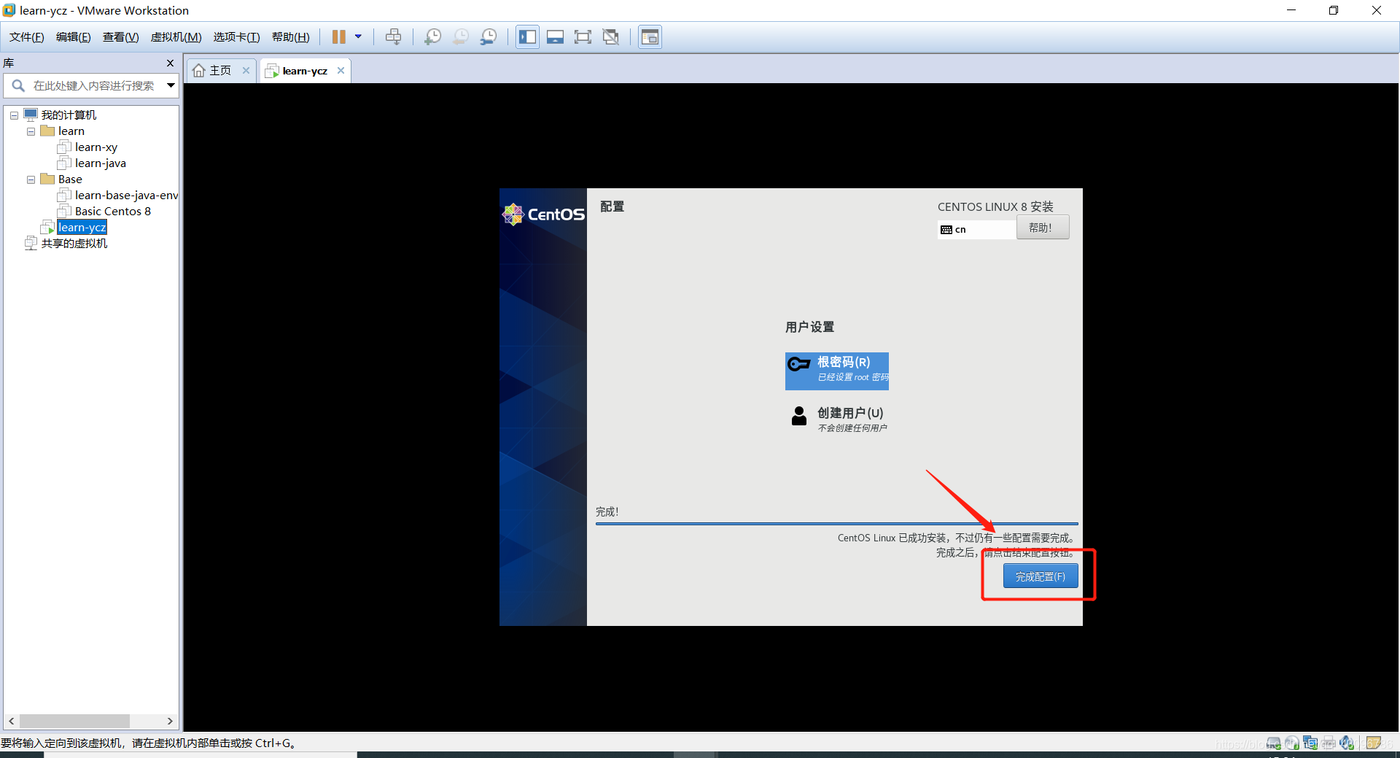Open the 查看(V) menu
Viewport: 1400px width, 758px height.
pyautogui.click(x=121, y=37)
